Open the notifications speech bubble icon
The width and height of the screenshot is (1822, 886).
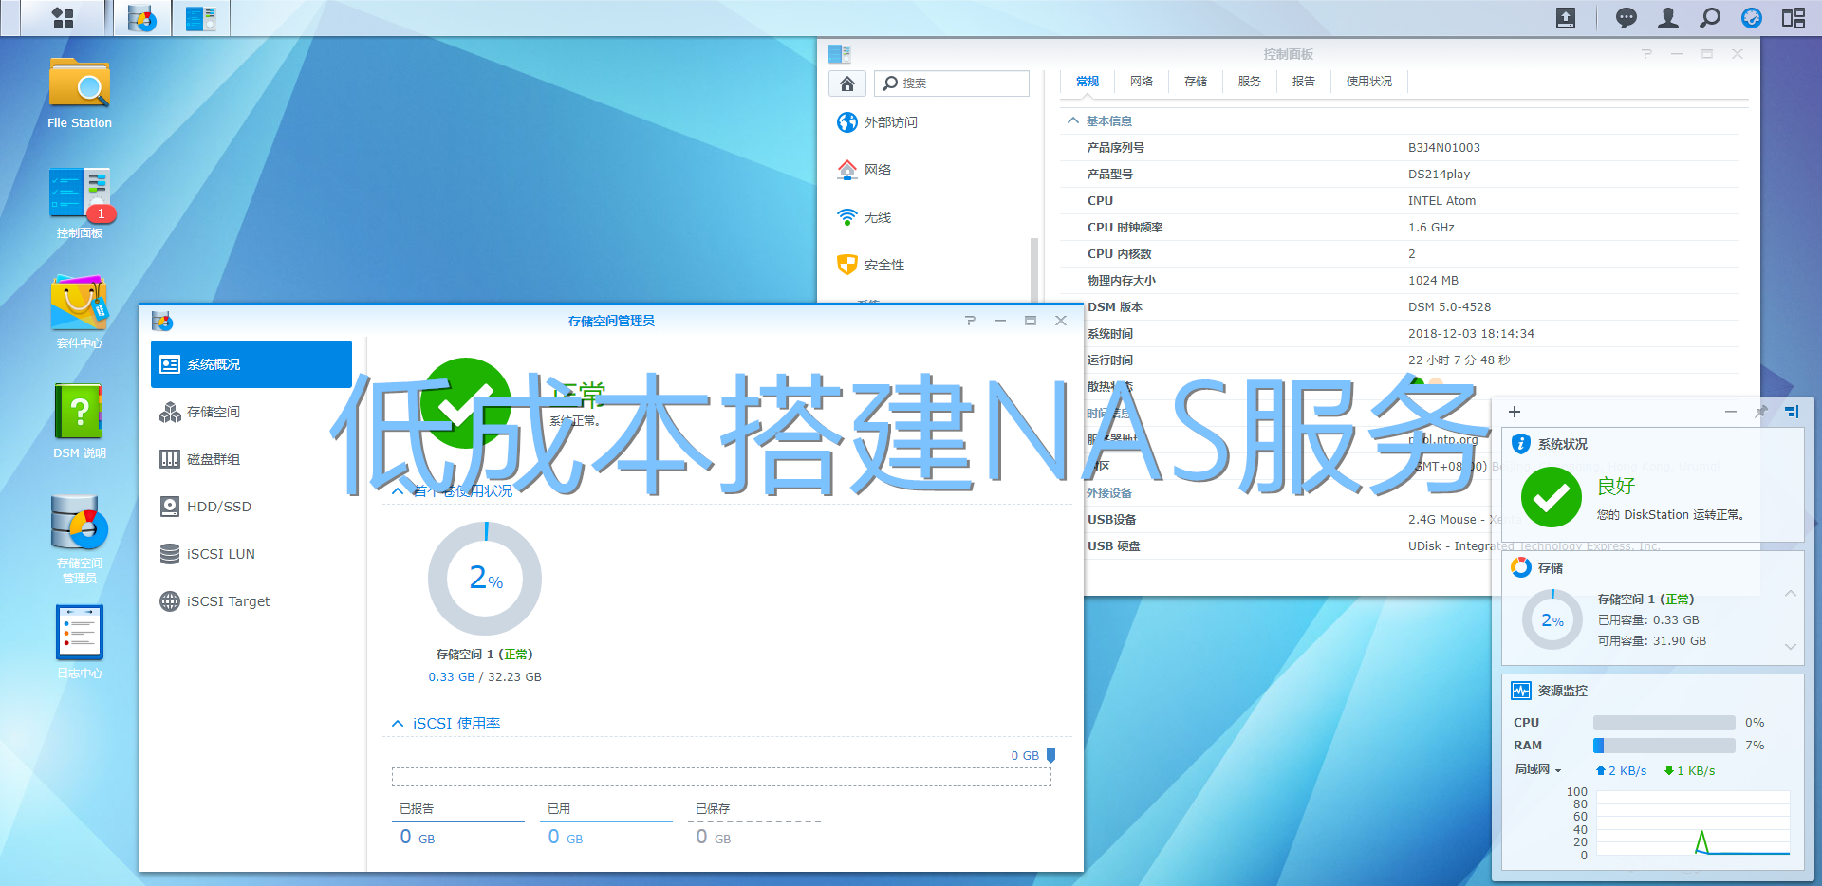[x=1627, y=18]
